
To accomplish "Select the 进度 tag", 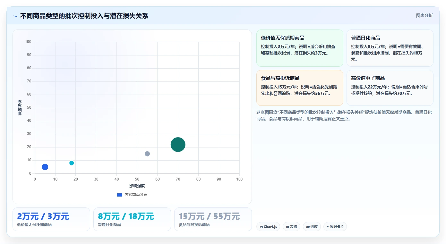I will (312, 227).
